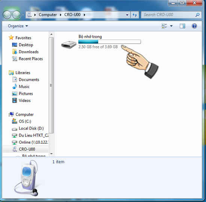
Task: Toggle the preview pane button
Action: pyautogui.click(x=182, y=26)
